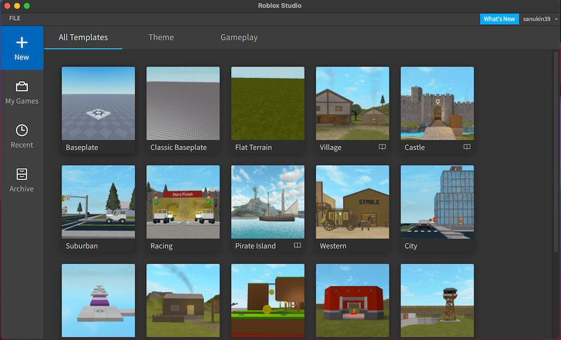Screen dimensions: 561x340
Task: Select the smoking cabin template thumbnail
Action: (183, 301)
